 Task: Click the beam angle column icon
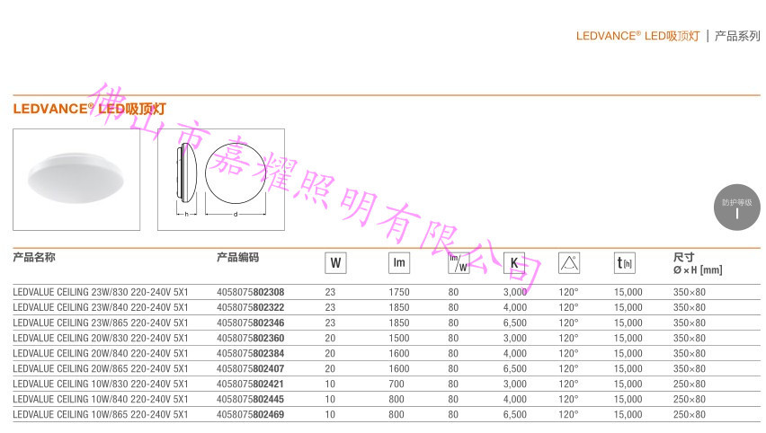(x=569, y=263)
